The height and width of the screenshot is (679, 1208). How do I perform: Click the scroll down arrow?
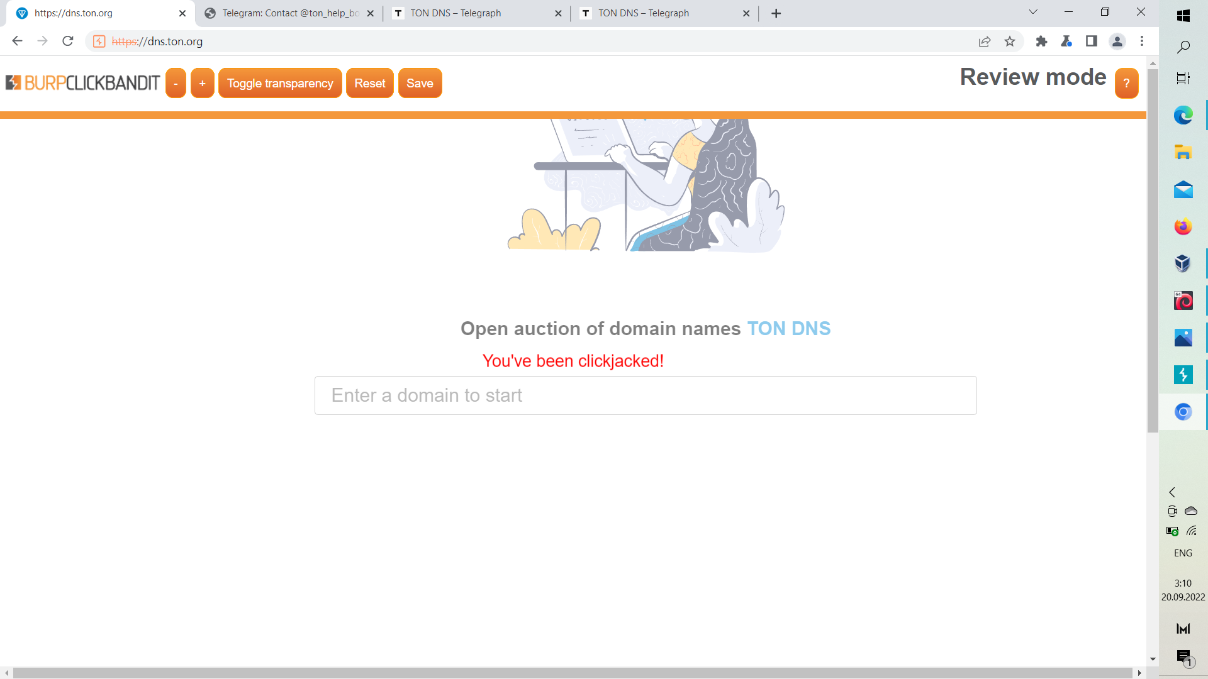point(1153,660)
